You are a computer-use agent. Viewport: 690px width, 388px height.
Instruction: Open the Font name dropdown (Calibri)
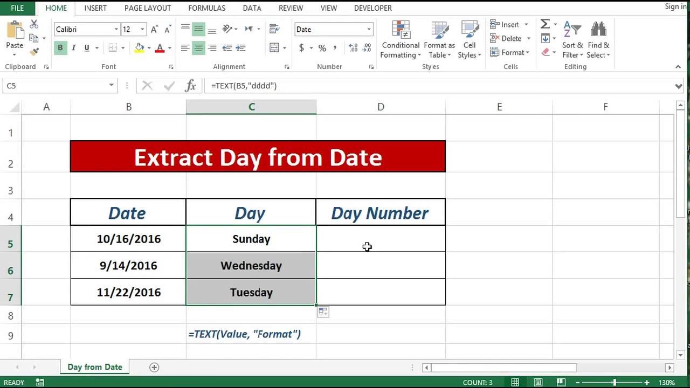coord(116,30)
